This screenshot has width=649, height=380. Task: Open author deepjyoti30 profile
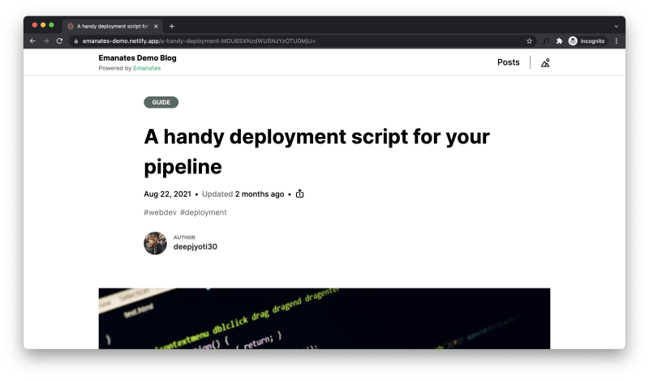coord(195,246)
